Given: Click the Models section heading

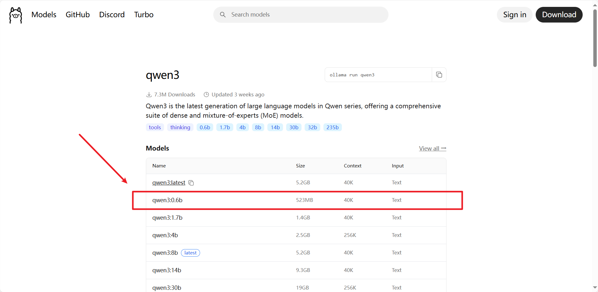Looking at the screenshot, I should [157, 148].
